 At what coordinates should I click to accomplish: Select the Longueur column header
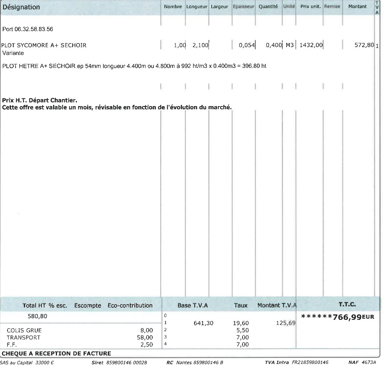pos(197,7)
